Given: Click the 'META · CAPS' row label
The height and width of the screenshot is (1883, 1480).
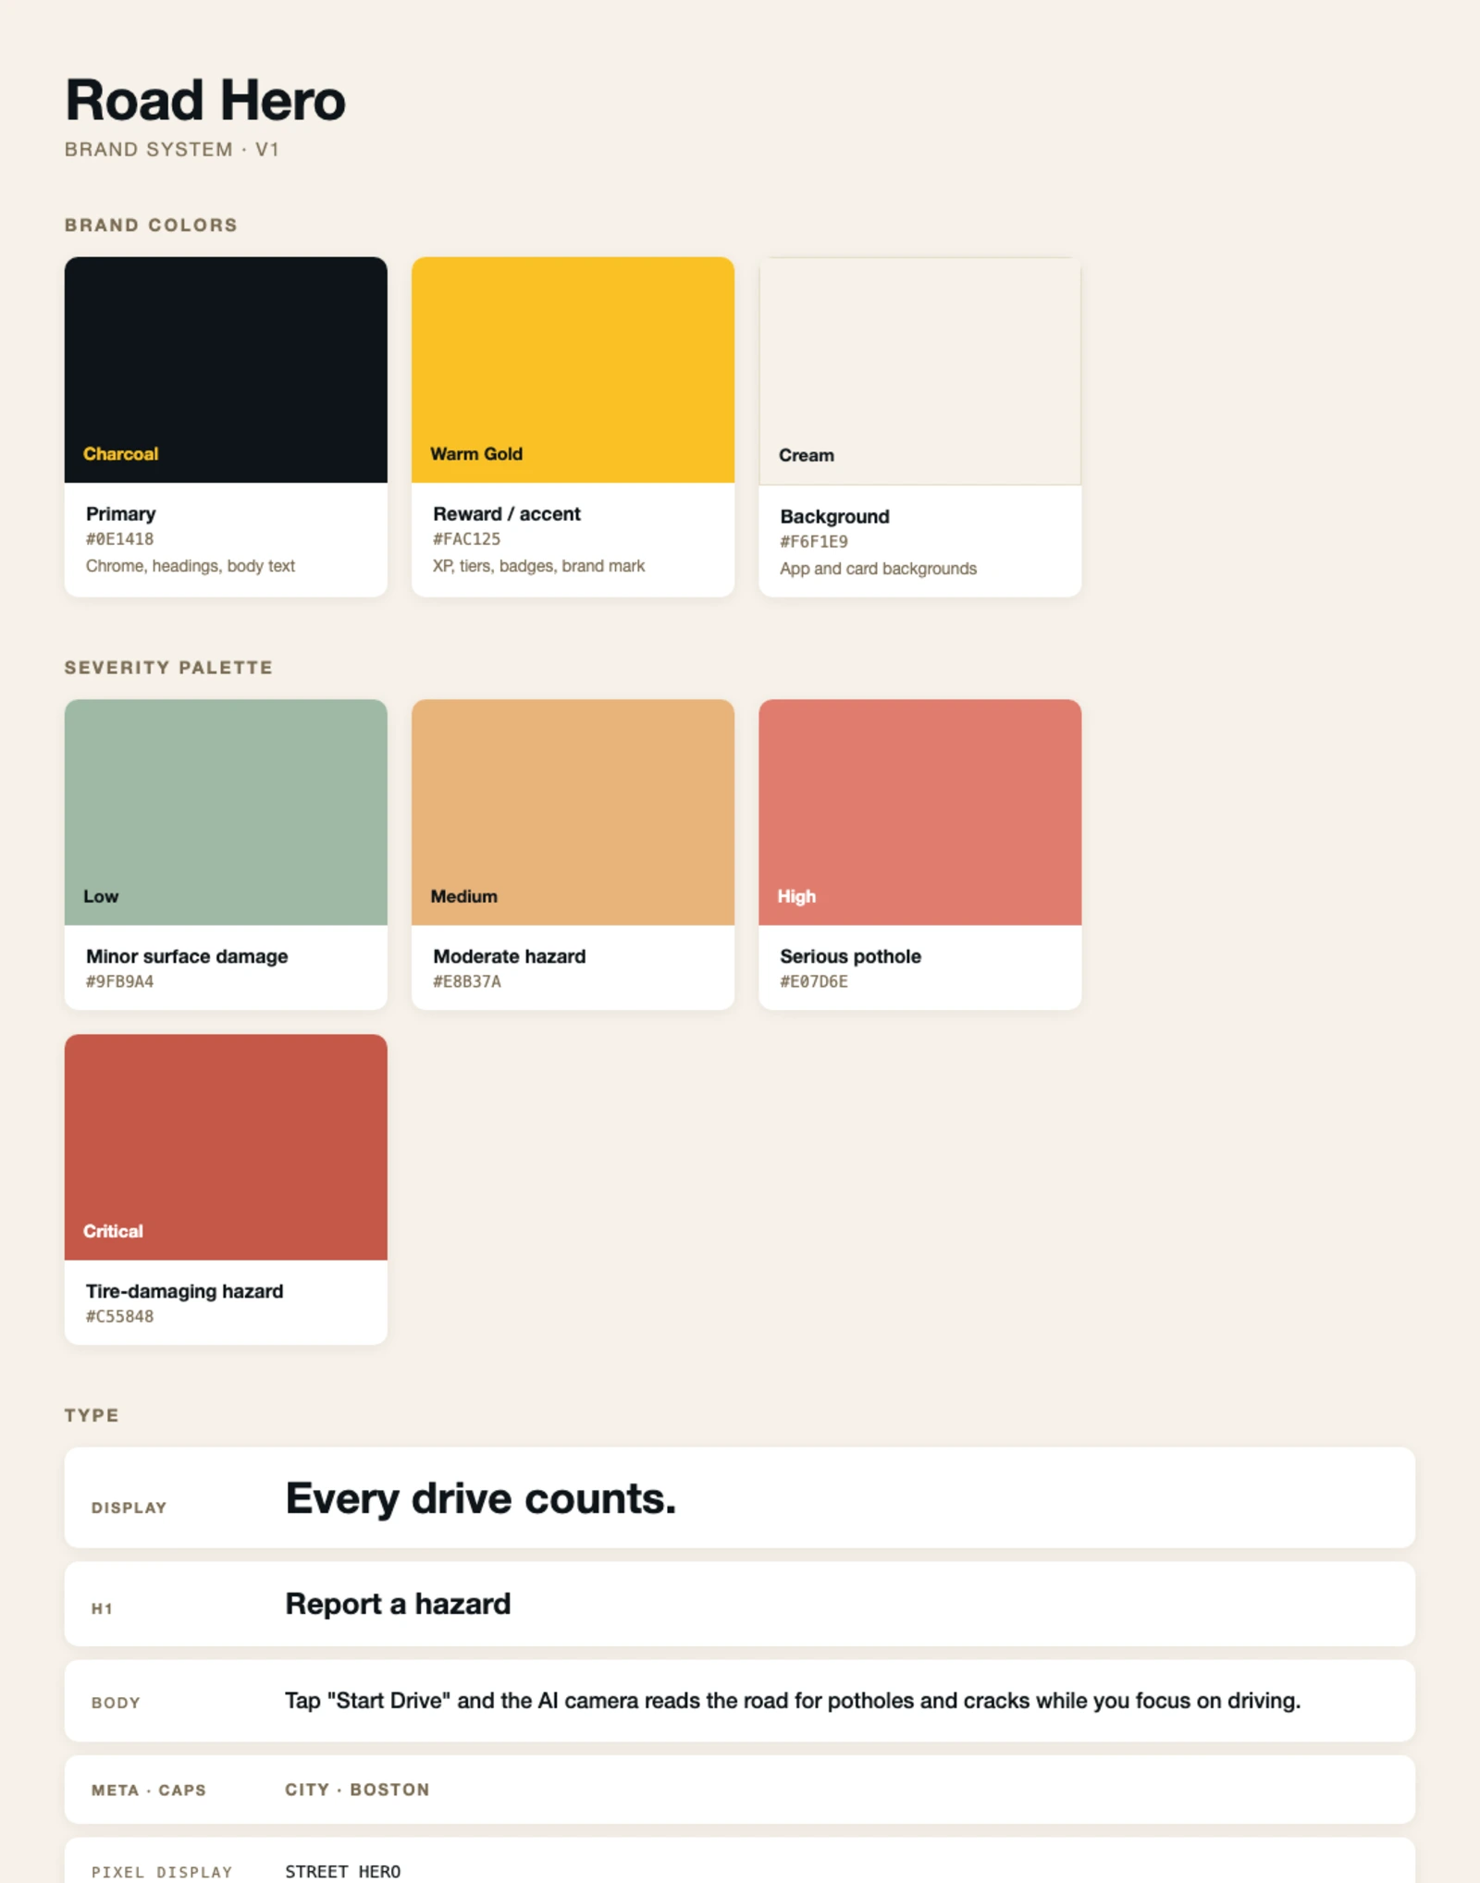Looking at the screenshot, I should click(x=148, y=1791).
